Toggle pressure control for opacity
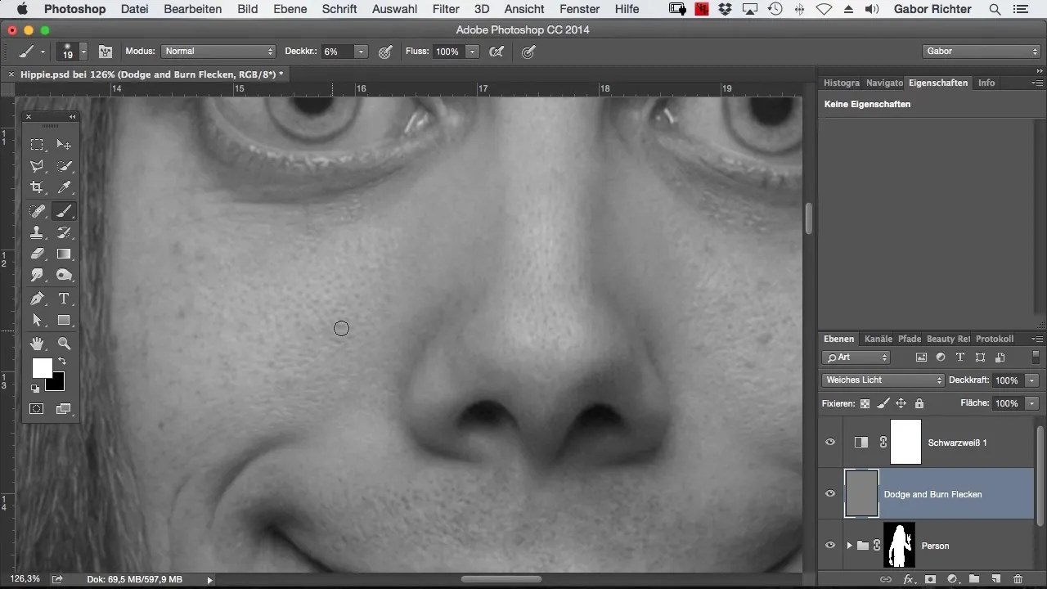This screenshot has height=589, width=1047. 385,52
